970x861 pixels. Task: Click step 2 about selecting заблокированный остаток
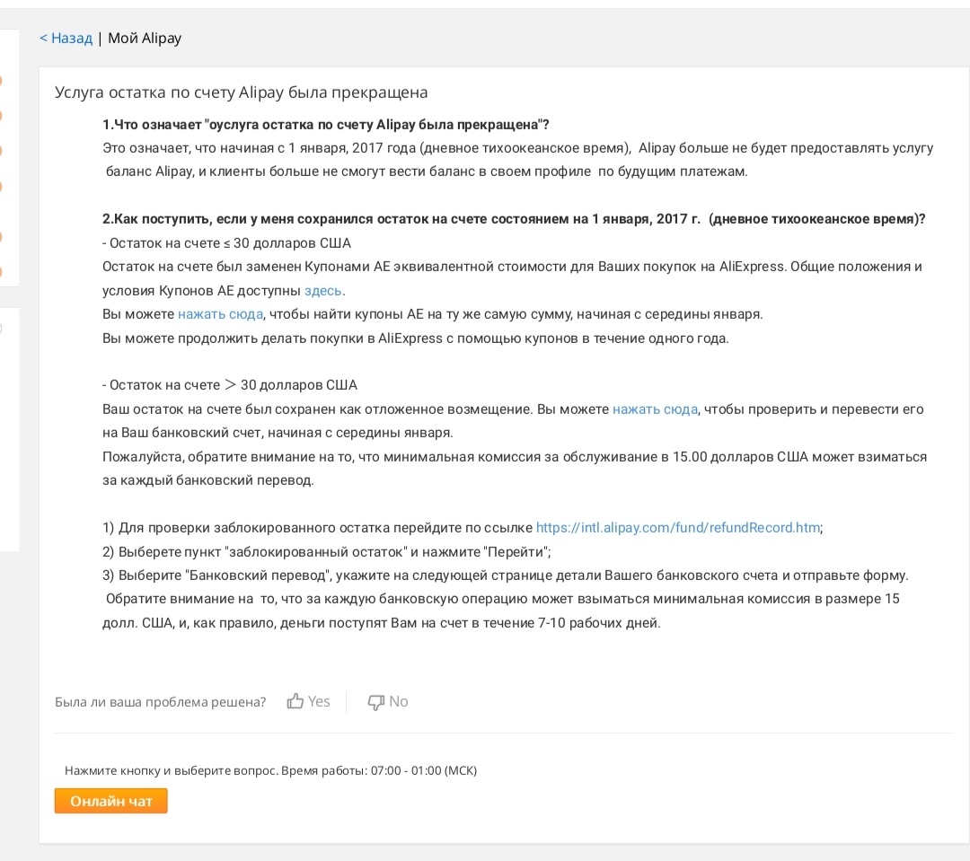327,552
